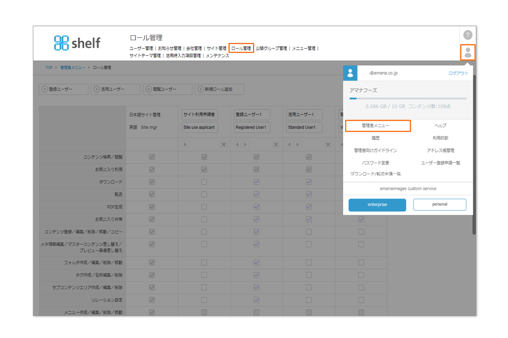
Task: Click the storage usage progress bar
Action: coord(408,98)
